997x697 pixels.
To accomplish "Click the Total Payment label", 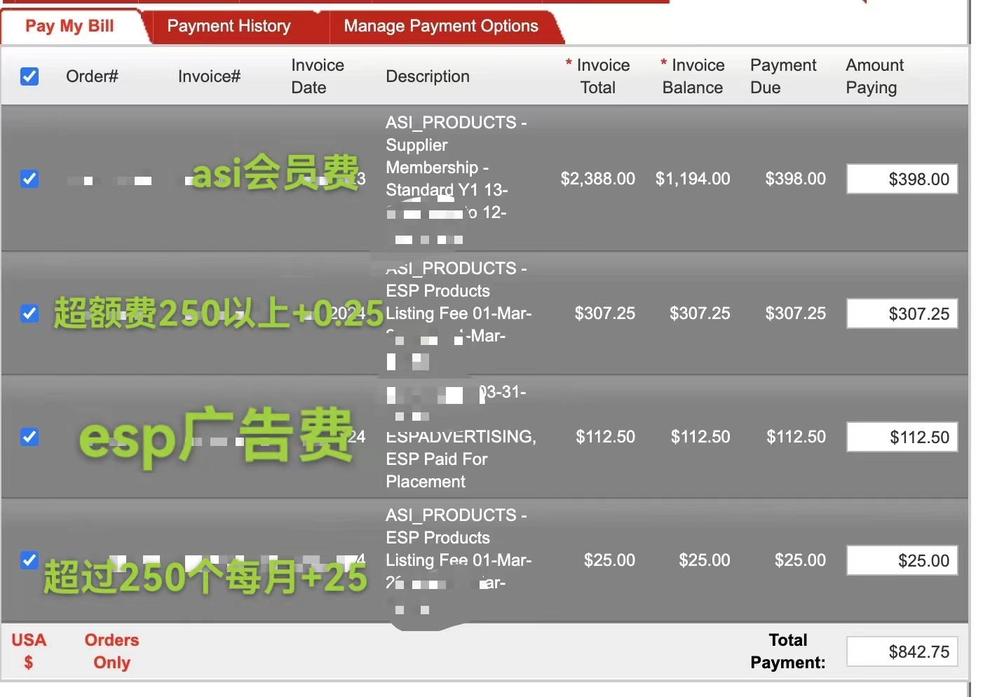I will pyautogui.click(x=787, y=651).
